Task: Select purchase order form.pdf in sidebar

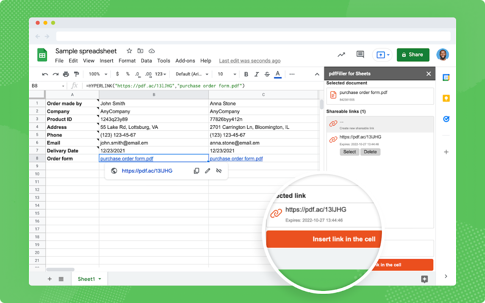Action: point(380,96)
